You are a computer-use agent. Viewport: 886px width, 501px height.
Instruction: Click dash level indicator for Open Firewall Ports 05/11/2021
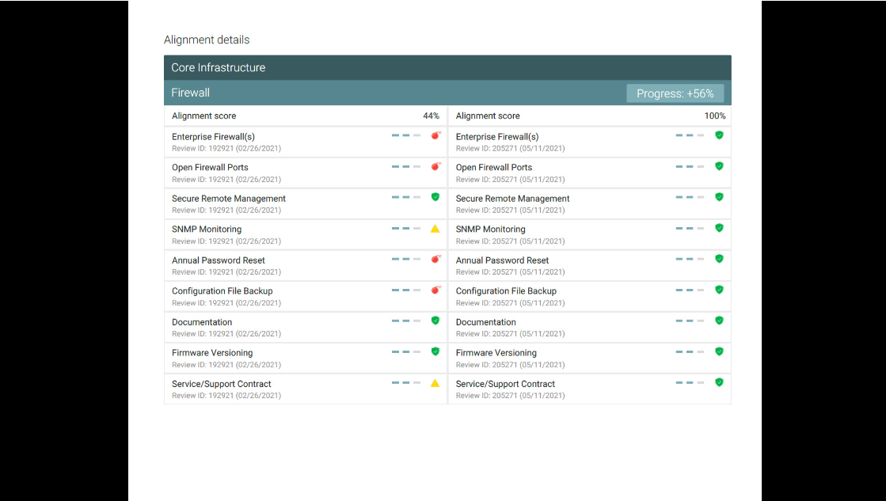[x=690, y=166]
